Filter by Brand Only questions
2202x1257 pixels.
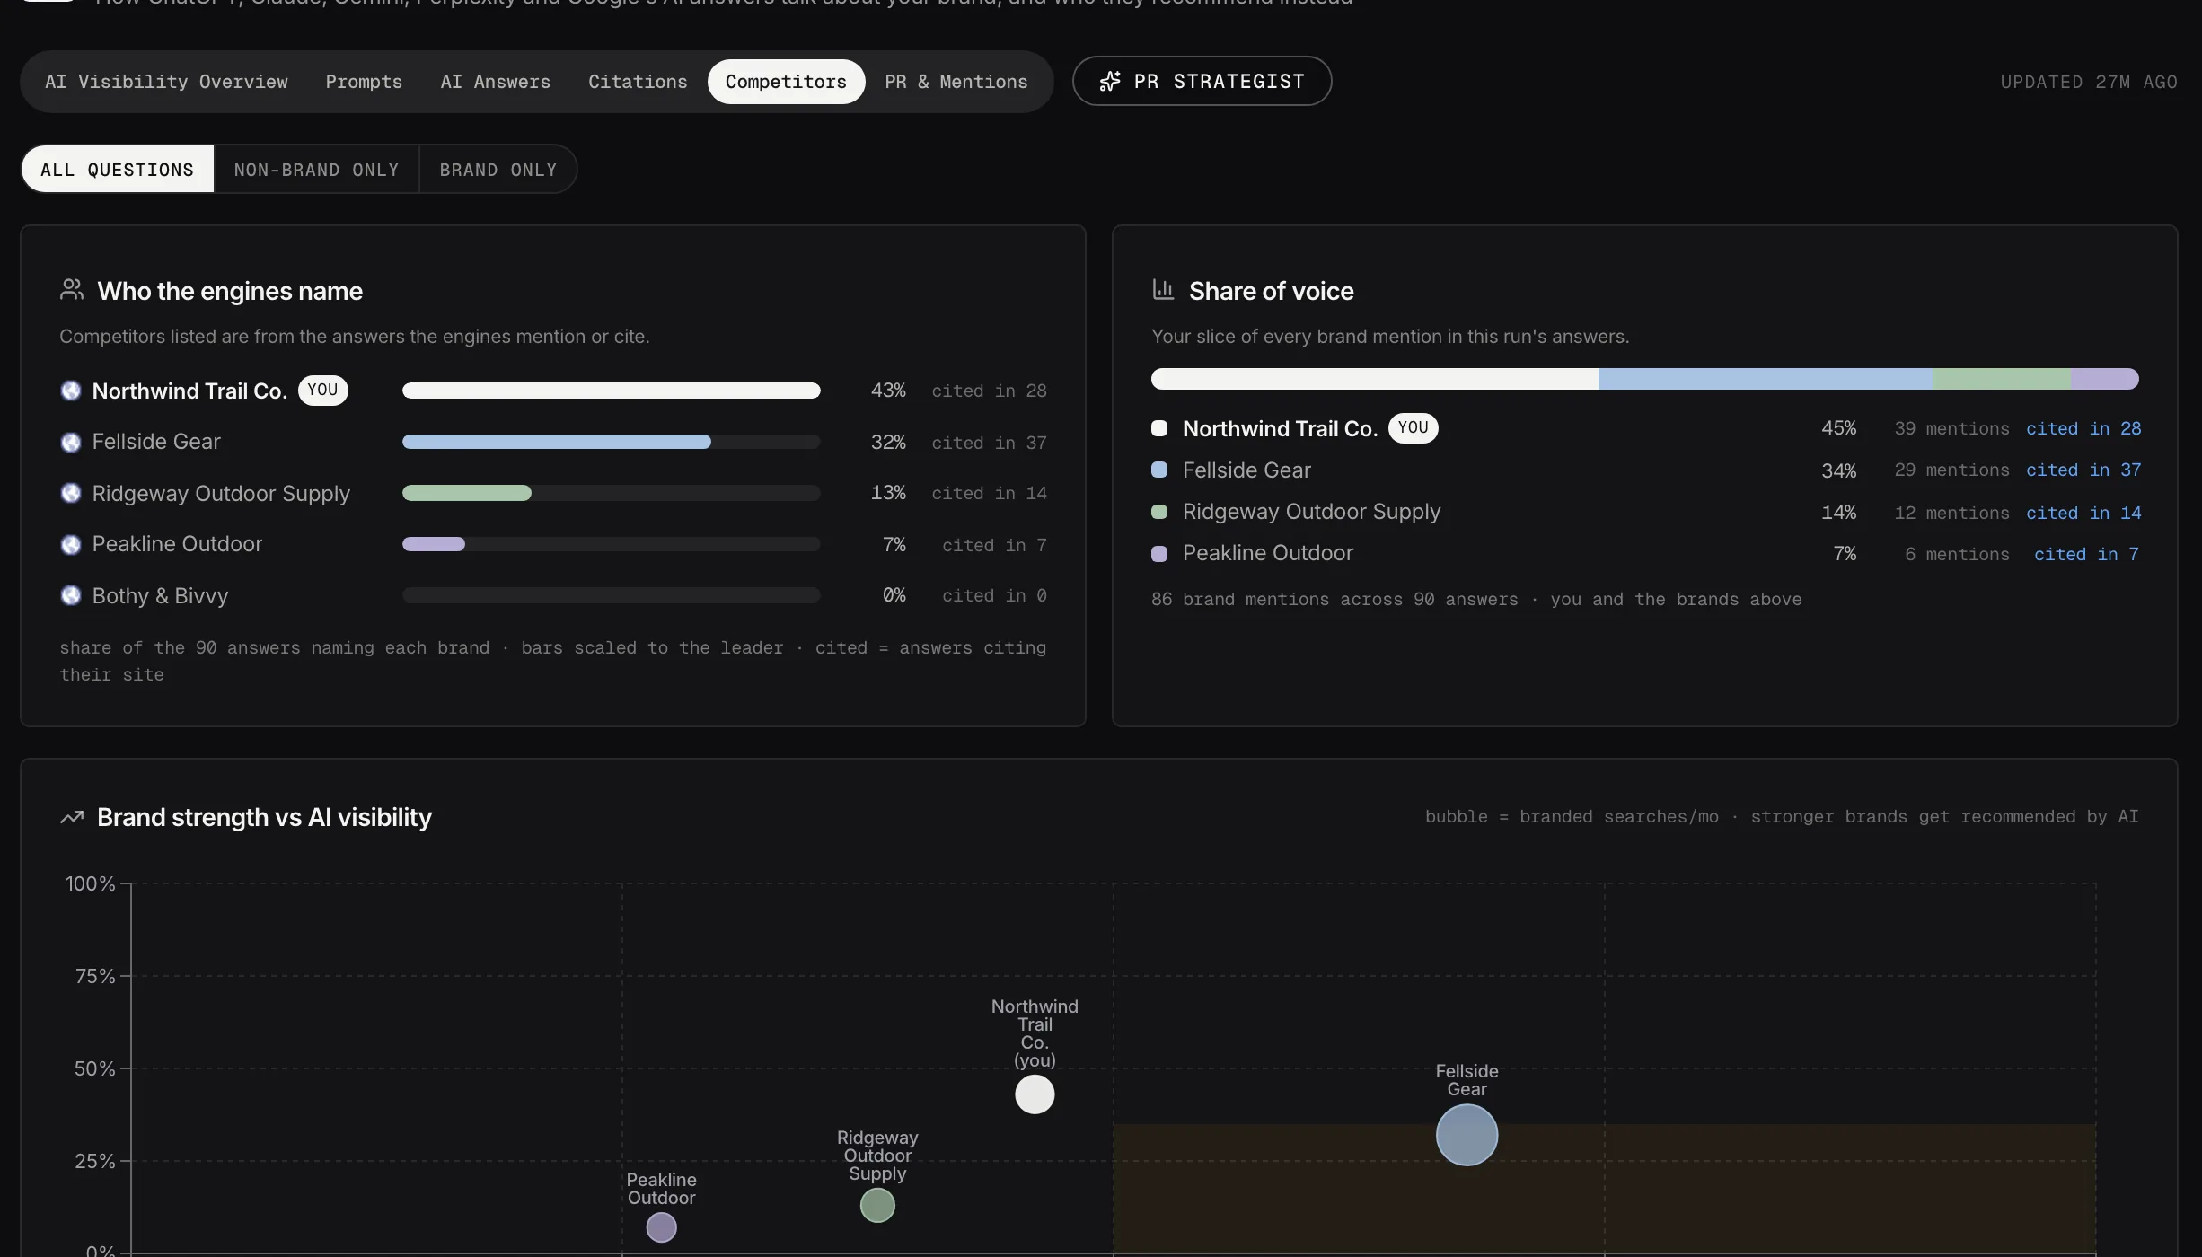[498, 169]
